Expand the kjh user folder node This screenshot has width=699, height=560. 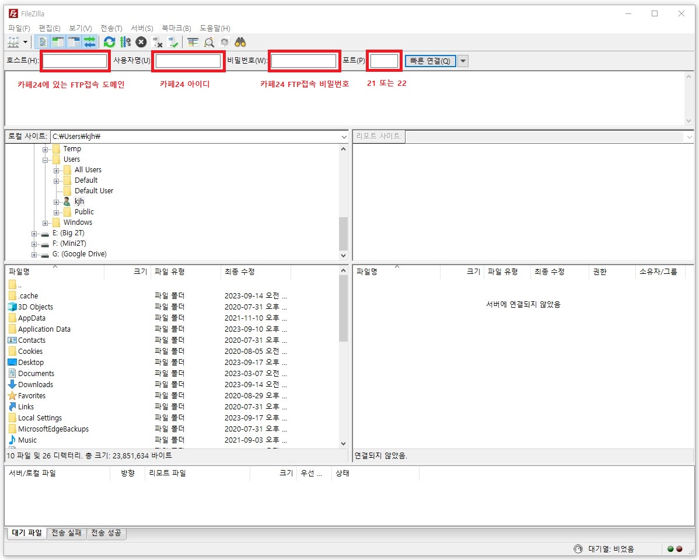[x=56, y=201]
